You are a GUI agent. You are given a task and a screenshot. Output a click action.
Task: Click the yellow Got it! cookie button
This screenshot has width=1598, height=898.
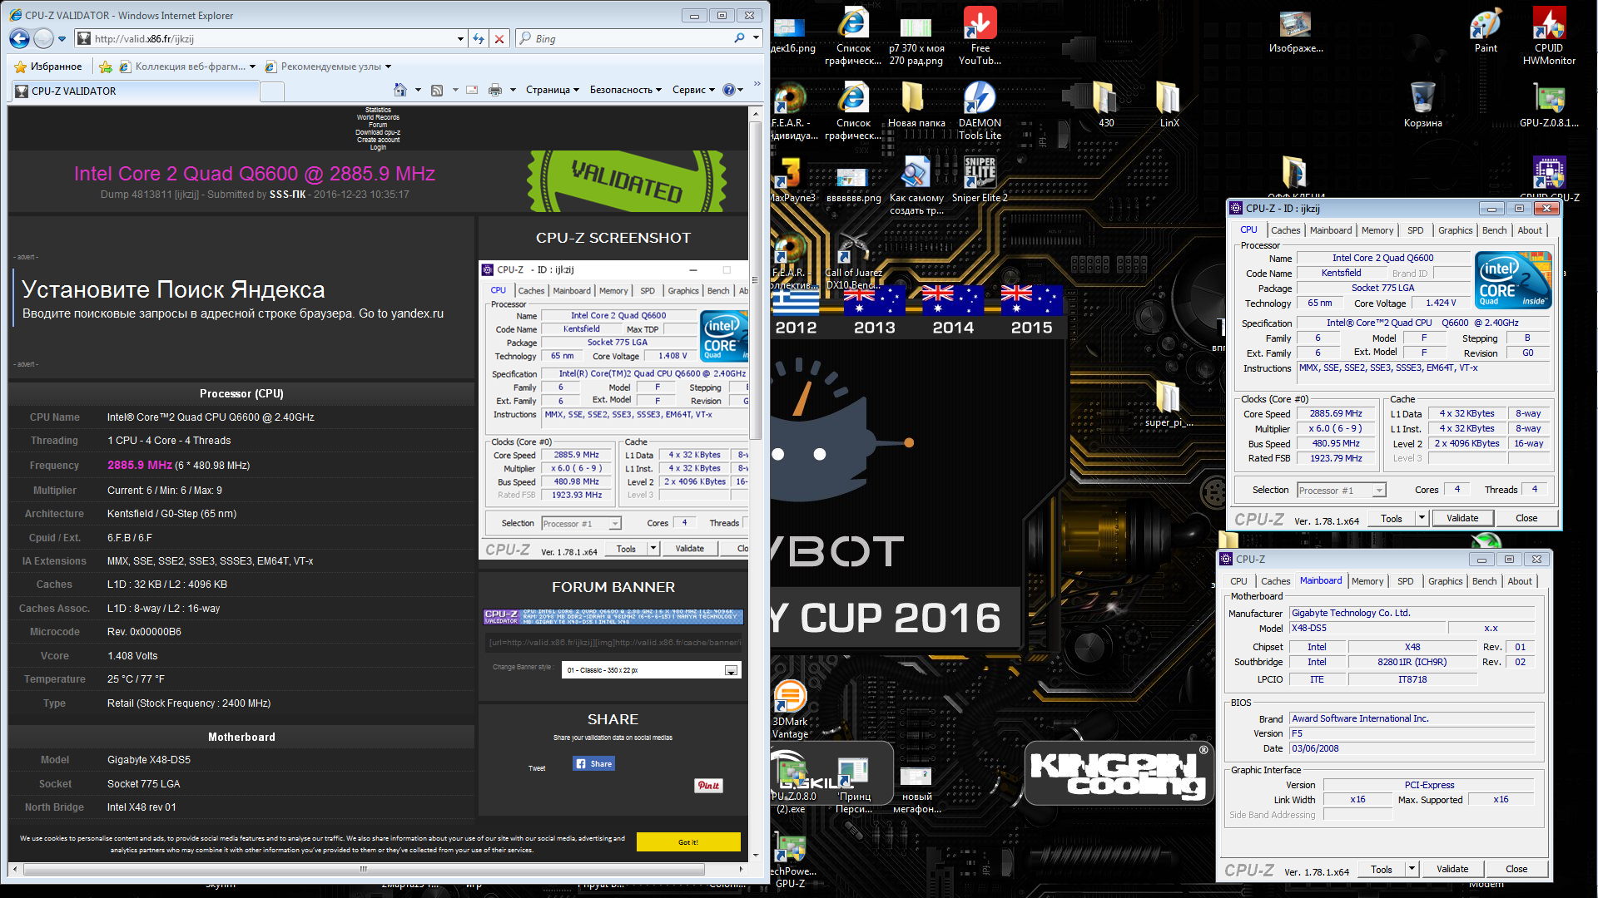point(688,842)
